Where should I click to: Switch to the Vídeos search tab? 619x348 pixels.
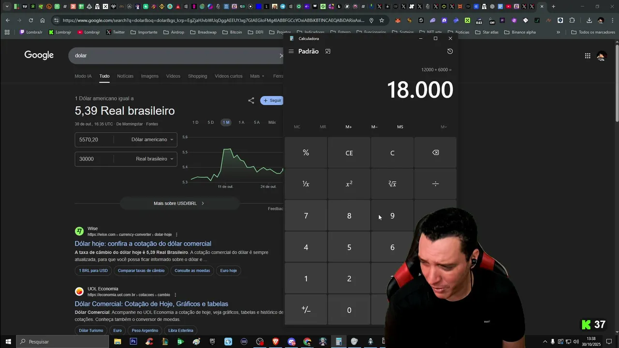(x=173, y=76)
